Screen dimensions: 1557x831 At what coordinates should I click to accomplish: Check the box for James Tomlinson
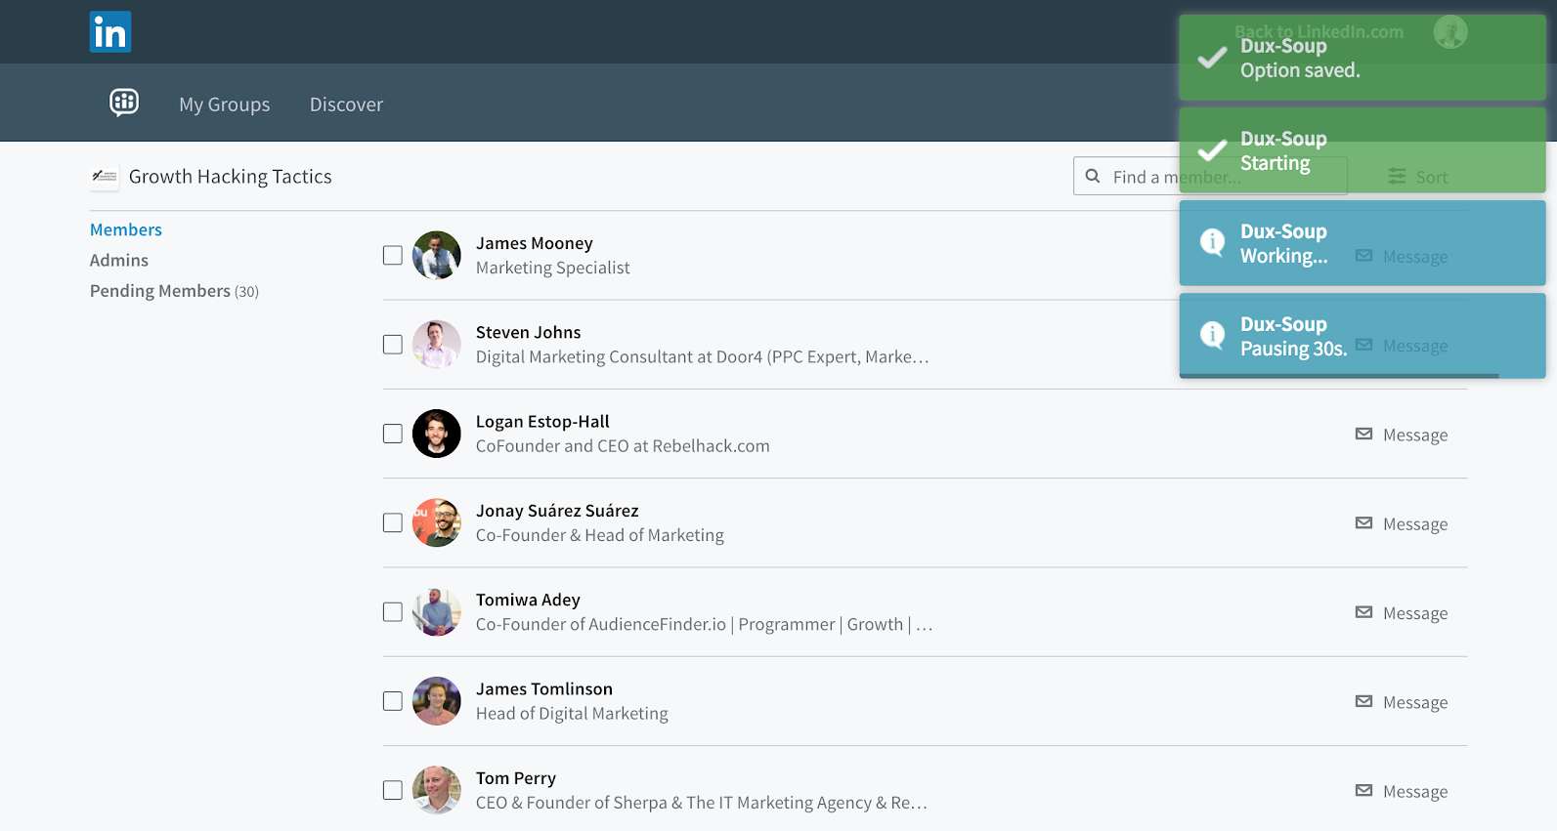click(x=393, y=701)
